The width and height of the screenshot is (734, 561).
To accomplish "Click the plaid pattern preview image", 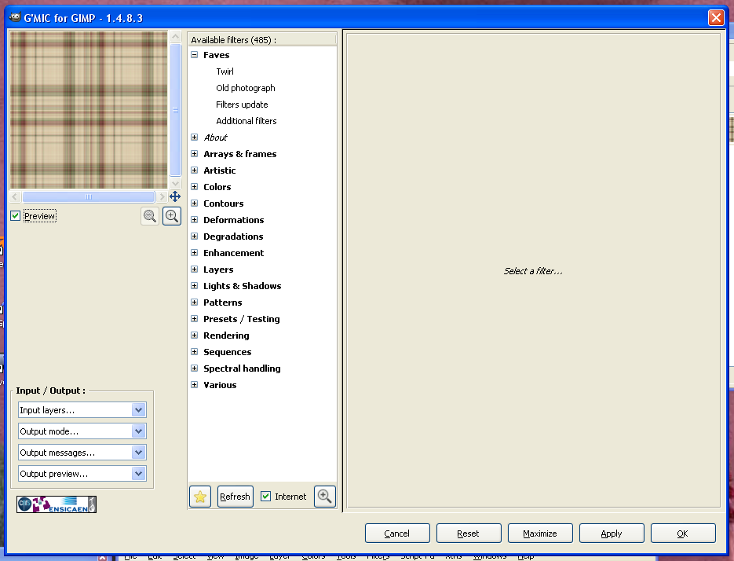I will [x=89, y=110].
